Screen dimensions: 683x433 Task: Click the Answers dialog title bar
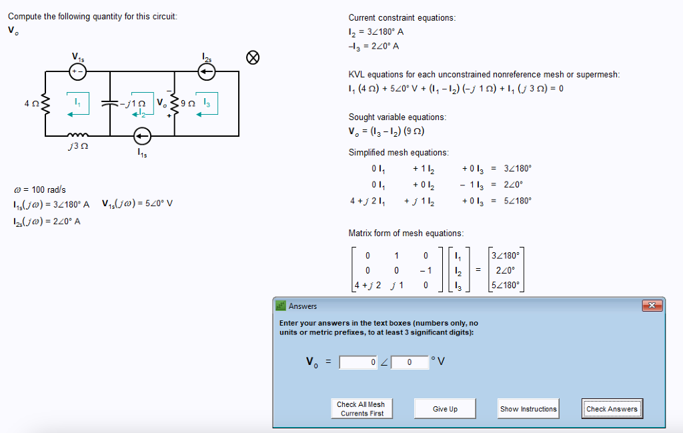[467, 305]
